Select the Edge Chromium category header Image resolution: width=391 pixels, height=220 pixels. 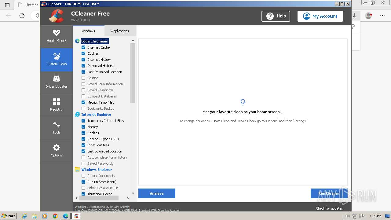[x=95, y=41]
